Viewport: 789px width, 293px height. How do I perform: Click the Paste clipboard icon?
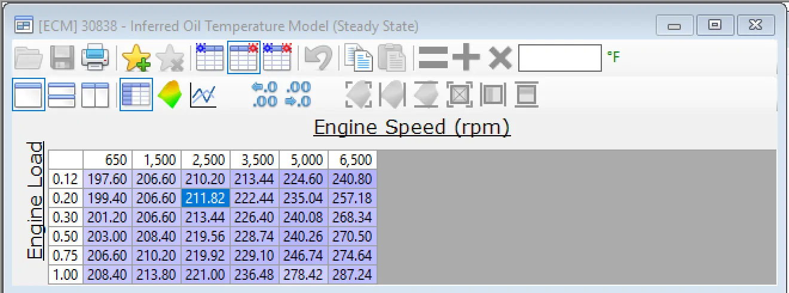click(392, 58)
